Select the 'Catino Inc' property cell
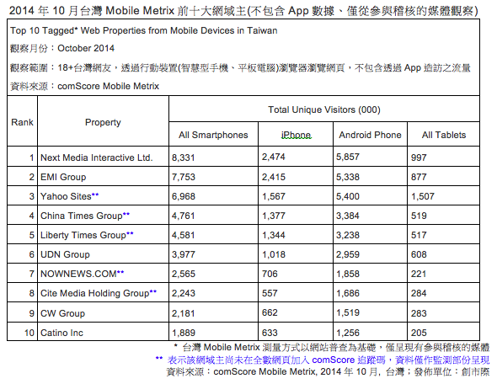This screenshot has height=384, width=497. coord(104,332)
